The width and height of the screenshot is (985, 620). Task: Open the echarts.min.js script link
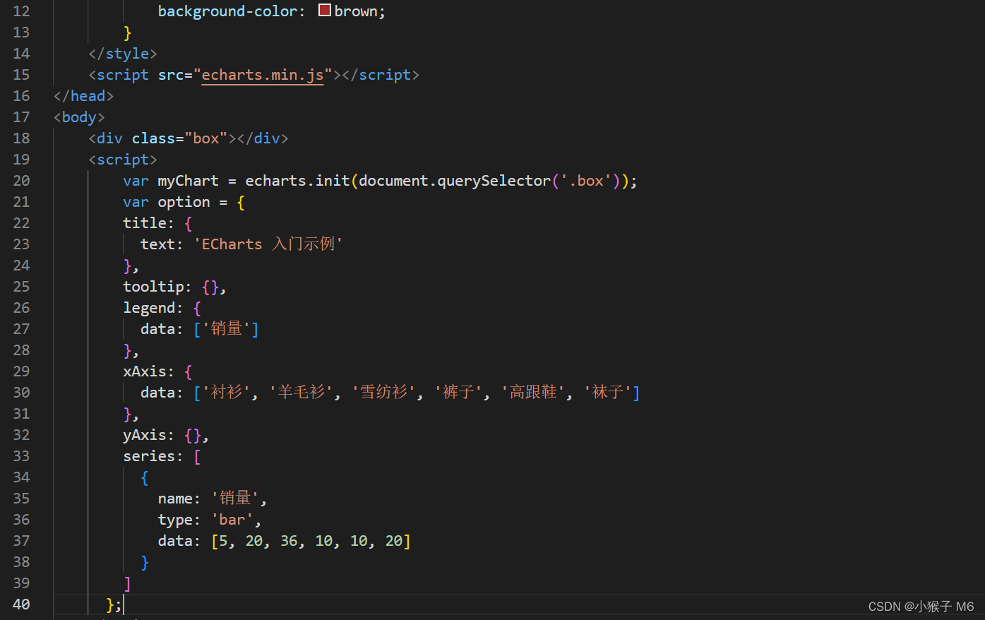[263, 75]
